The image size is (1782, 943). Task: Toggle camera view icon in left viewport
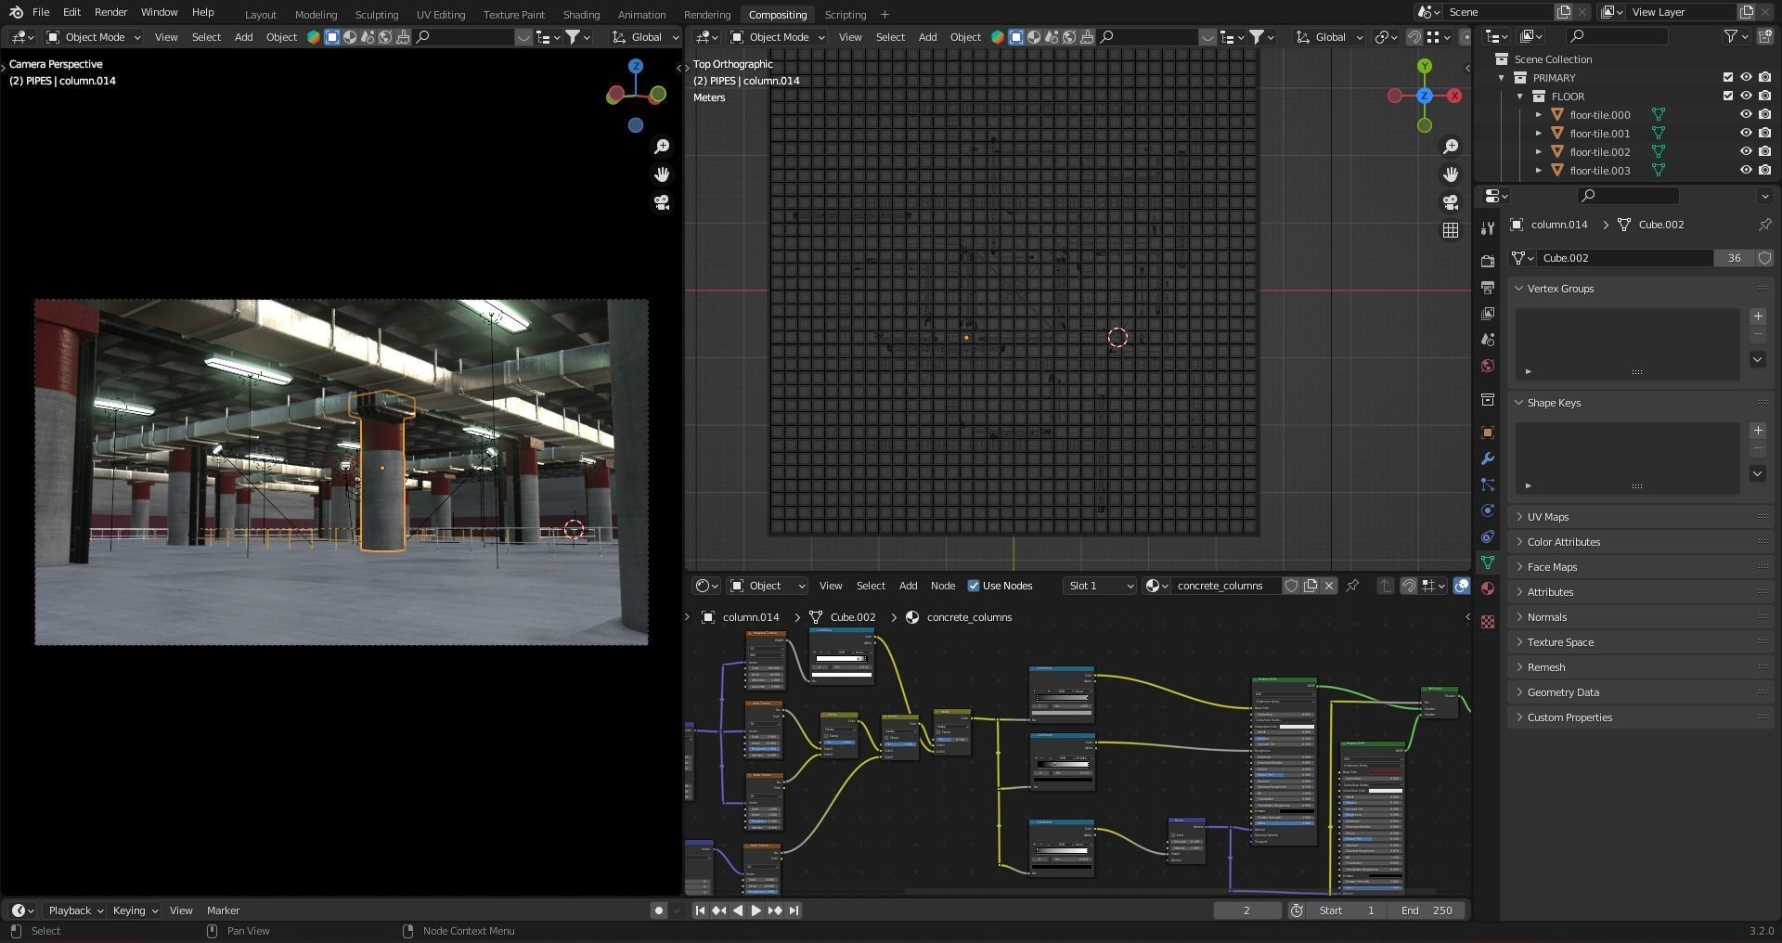pyautogui.click(x=662, y=202)
